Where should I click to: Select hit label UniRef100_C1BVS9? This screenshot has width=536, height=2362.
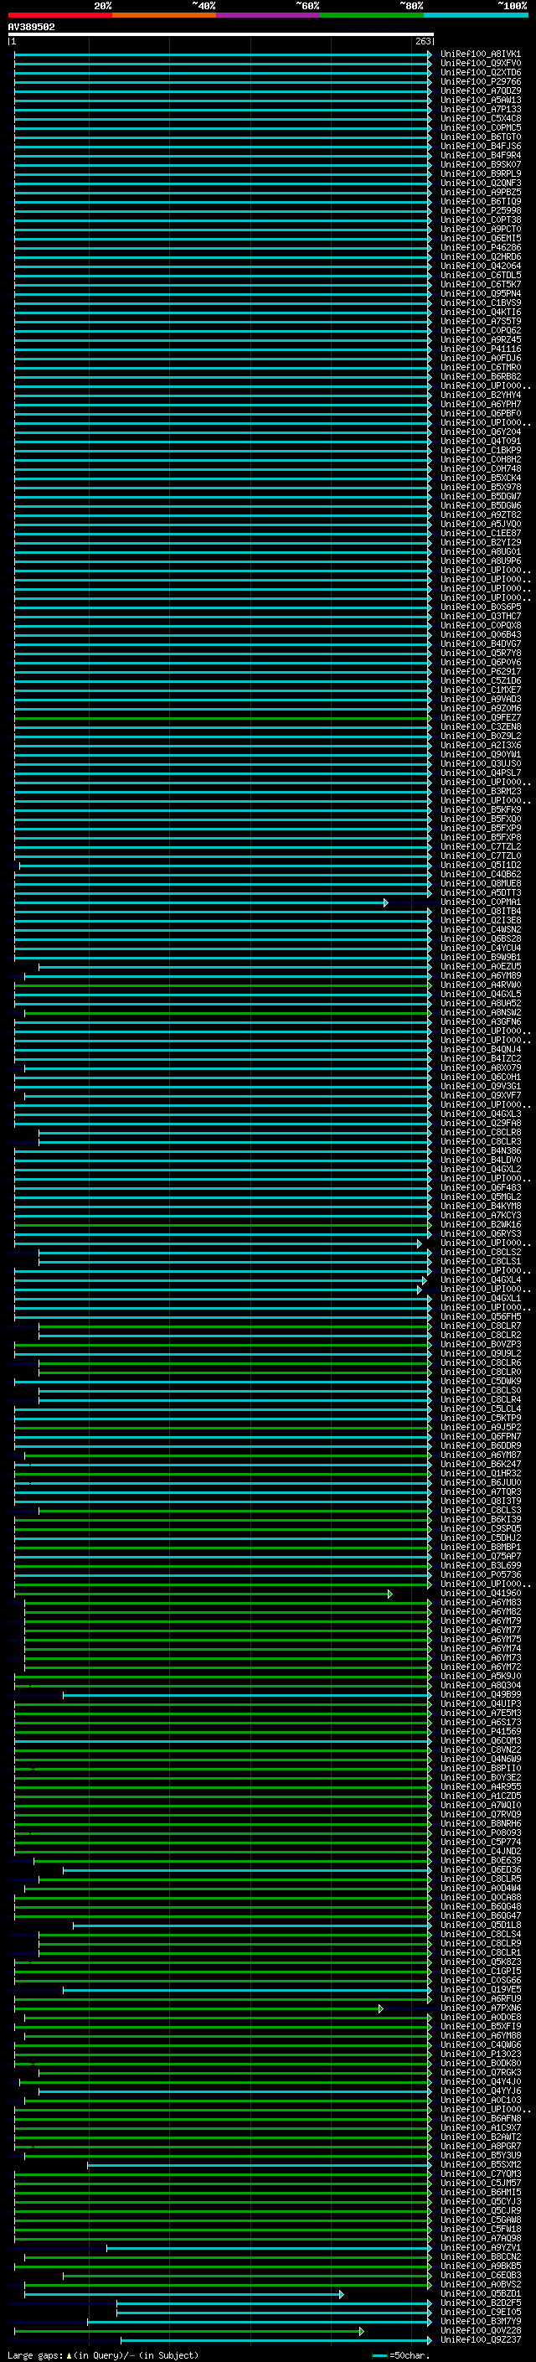[x=481, y=302]
